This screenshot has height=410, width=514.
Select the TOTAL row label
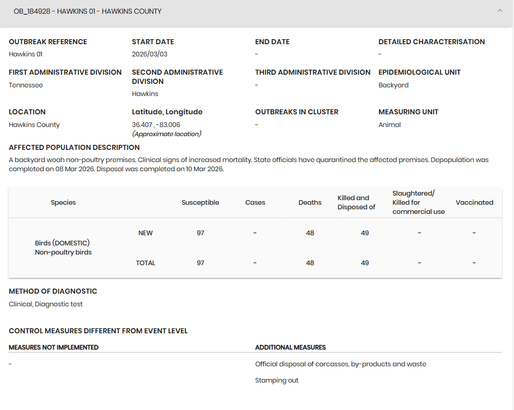click(145, 263)
